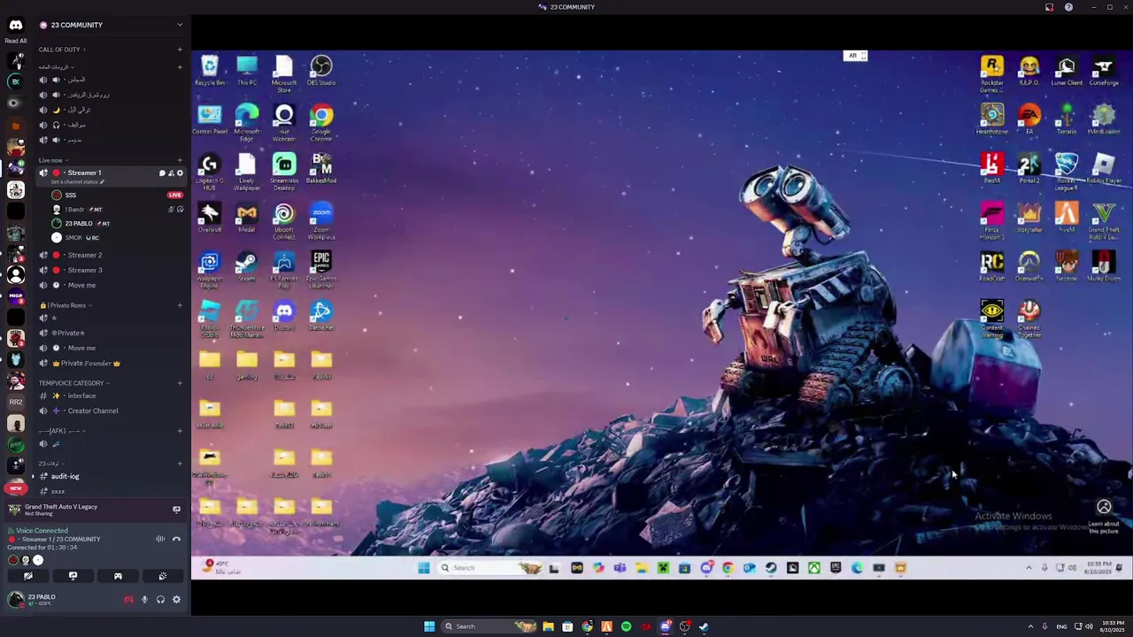Open Discord home direct messages icon
Screen dimensions: 1133x637
click(x=15, y=25)
